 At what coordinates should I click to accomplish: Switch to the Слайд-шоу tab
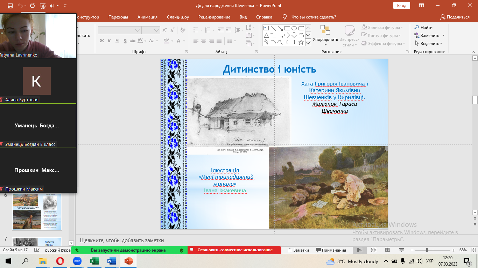[x=178, y=17]
